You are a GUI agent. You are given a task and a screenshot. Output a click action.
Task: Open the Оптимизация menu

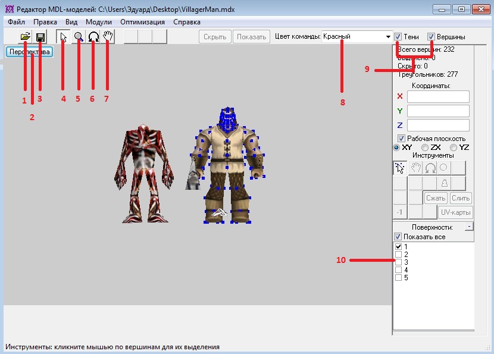tap(142, 21)
